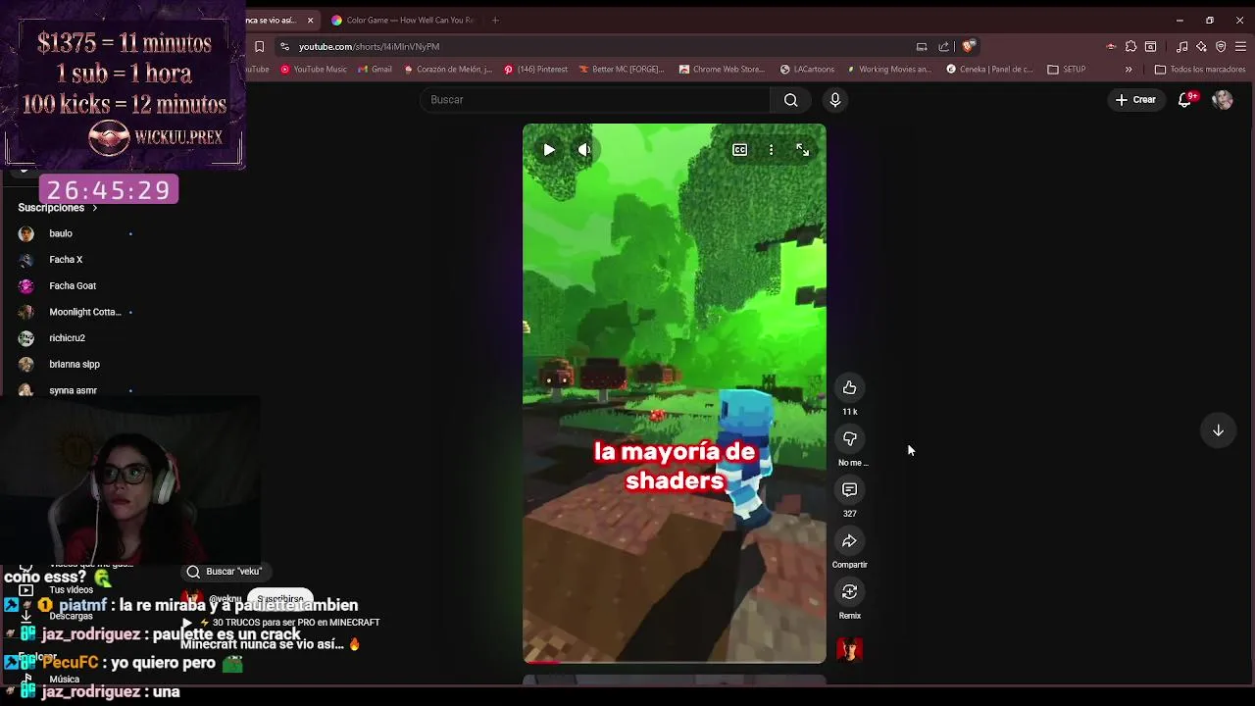The image size is (1255, 706).
Task: Click the media control music-note icon
Action: pyautogui.click(x=1181, y=46)
